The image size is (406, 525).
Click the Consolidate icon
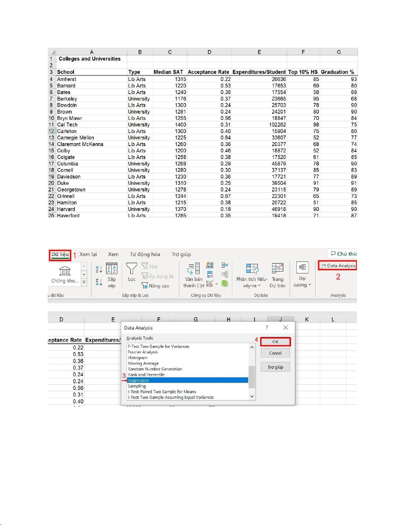[225, 265]
